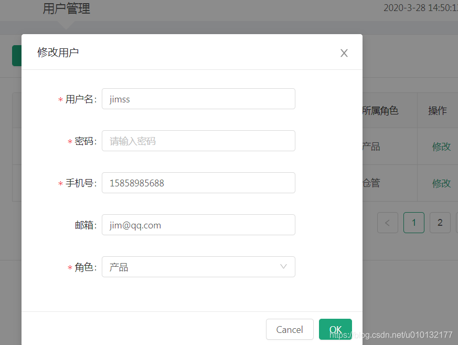Click the Cancel button

click(290, 329)
